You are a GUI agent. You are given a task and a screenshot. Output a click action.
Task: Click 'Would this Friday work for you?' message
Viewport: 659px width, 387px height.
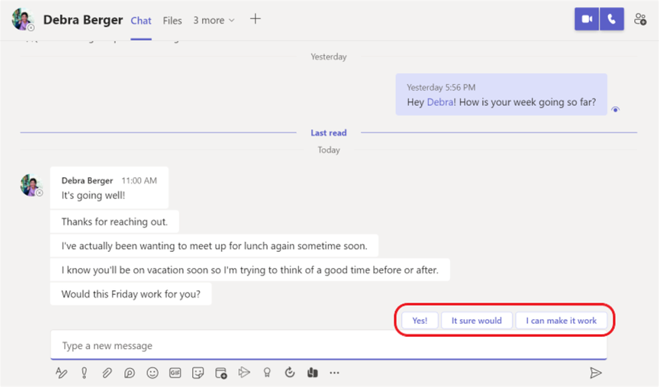(131, 294)
